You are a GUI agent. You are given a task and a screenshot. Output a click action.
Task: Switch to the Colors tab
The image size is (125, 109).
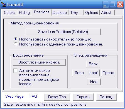tap(9, 12)
